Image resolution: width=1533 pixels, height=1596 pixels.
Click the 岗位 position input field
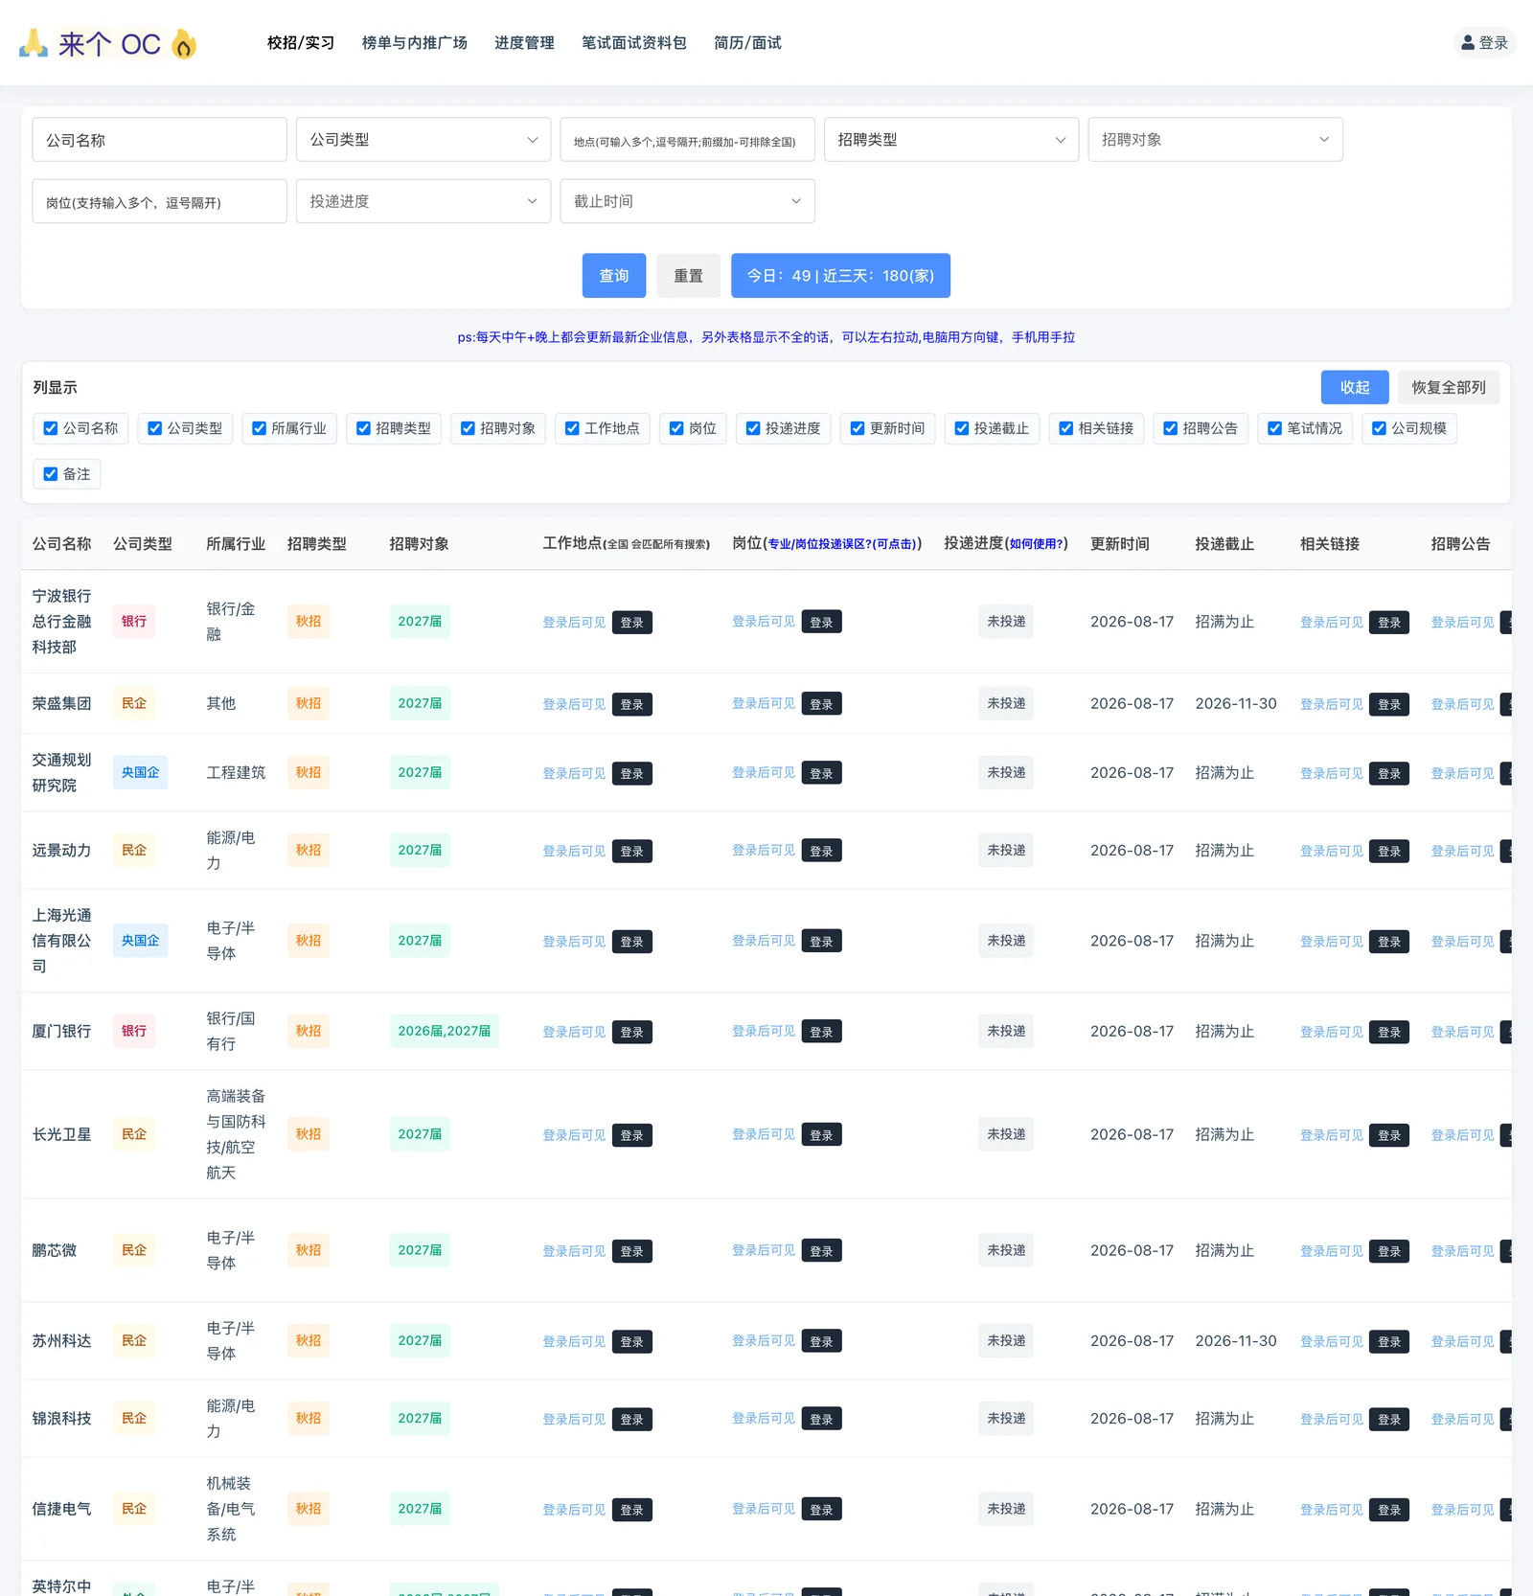coord(159,201)
